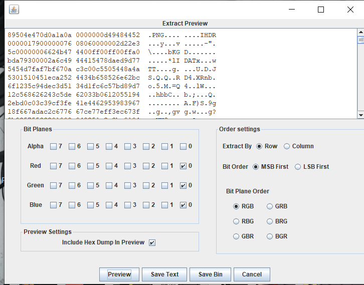Select Extract By Row option
Viewport: 364px width, 285px height.
(259, 146)
